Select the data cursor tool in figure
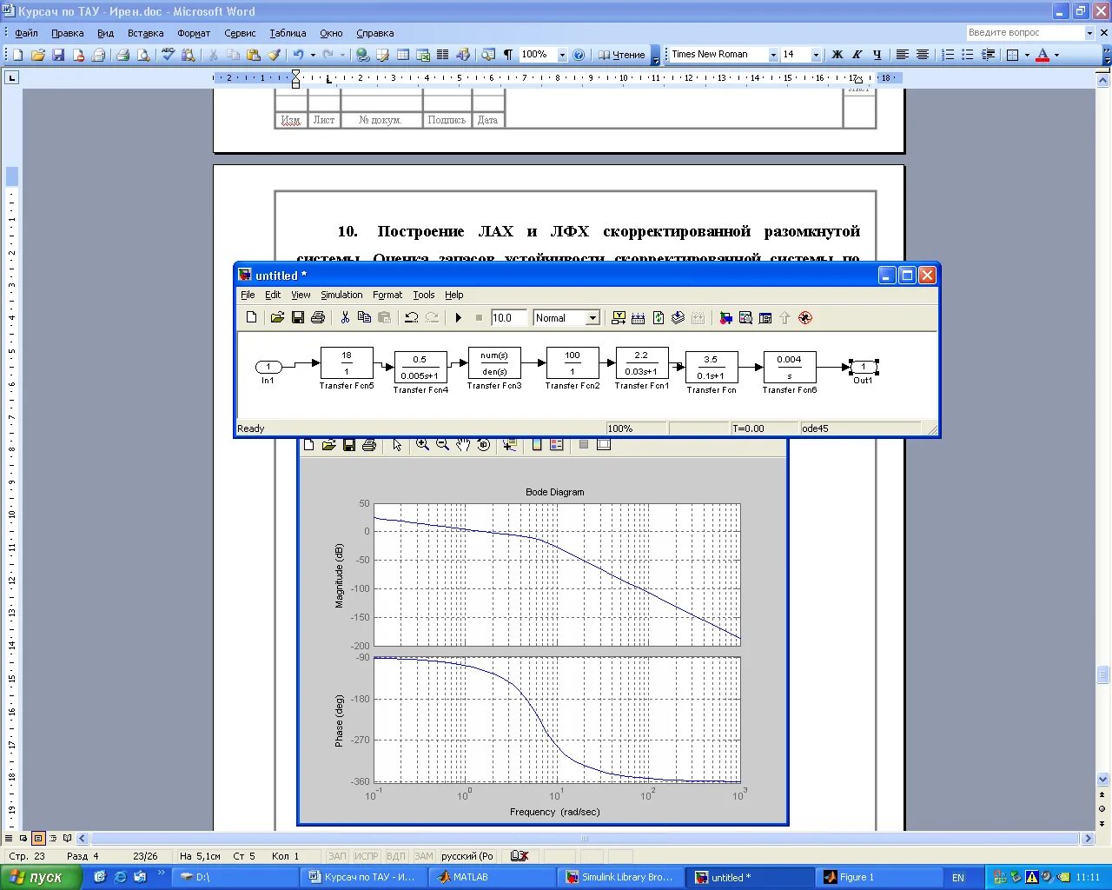The width and height of the screenshot is (1112, 890). tap(510, 445)
